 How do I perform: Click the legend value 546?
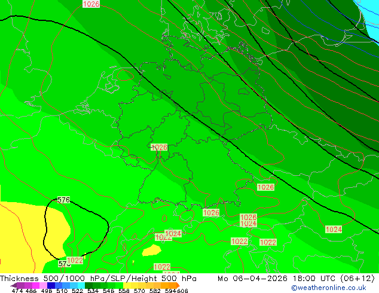(108, 291)
